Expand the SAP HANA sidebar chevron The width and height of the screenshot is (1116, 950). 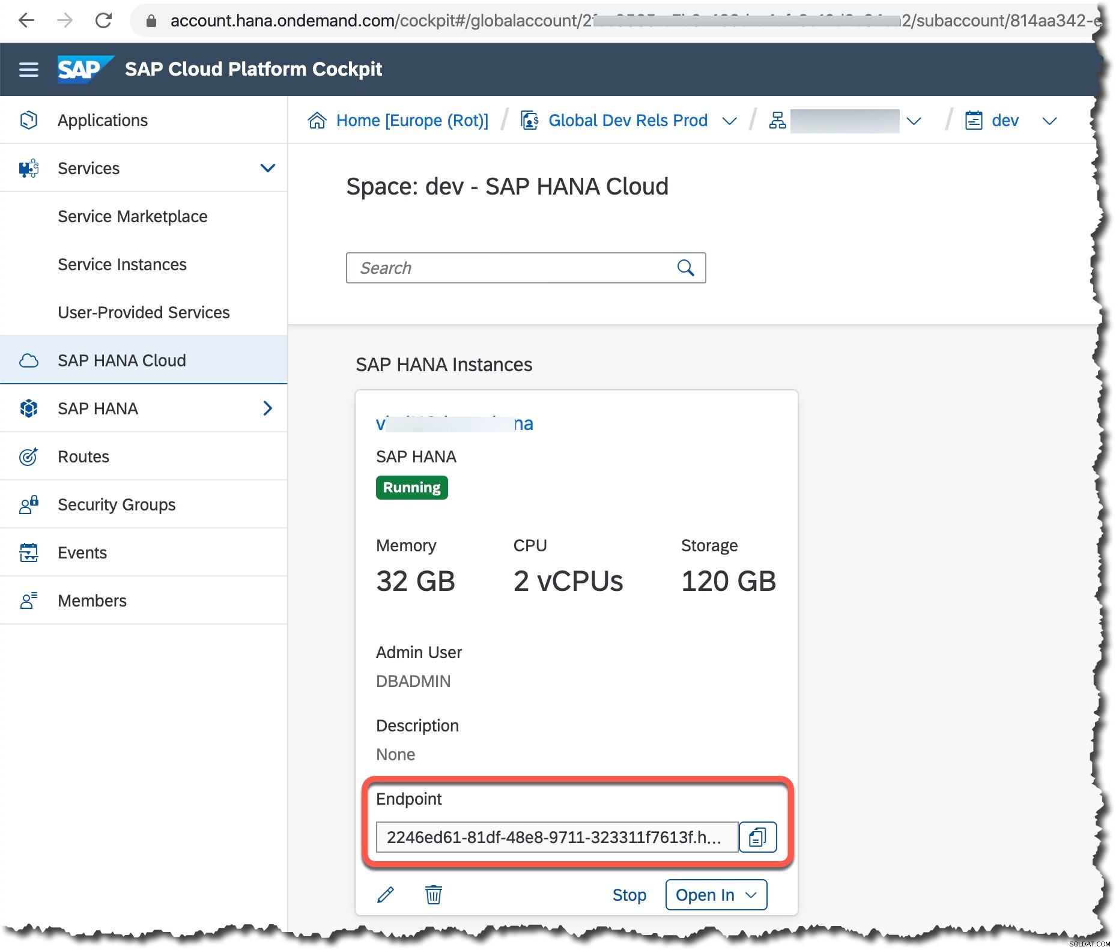pos(268,408)
